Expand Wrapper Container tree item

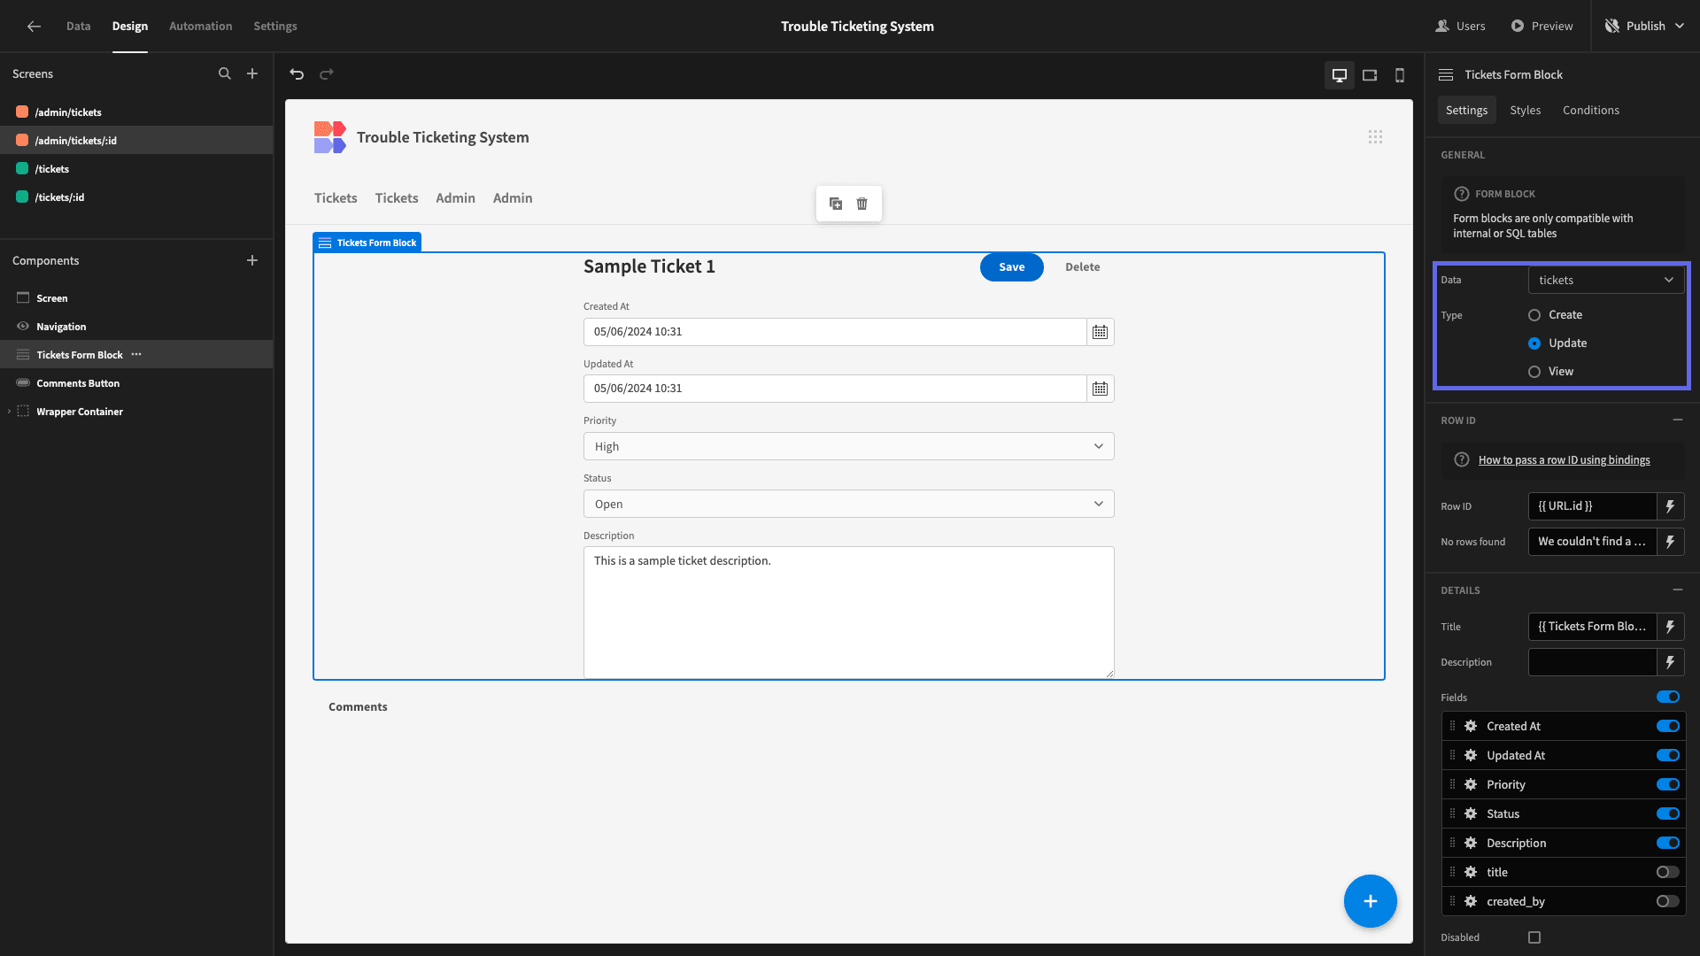[9, 412]
